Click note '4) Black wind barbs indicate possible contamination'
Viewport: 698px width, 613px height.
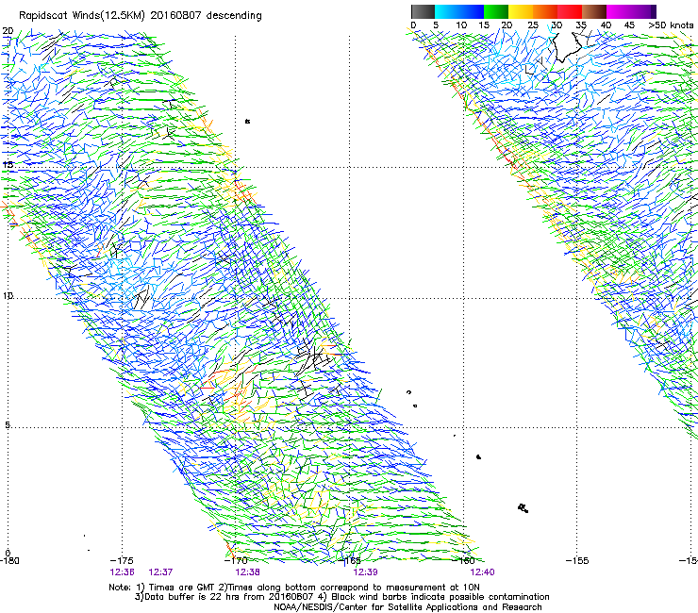pyautogui.click(x=433, y=597)
